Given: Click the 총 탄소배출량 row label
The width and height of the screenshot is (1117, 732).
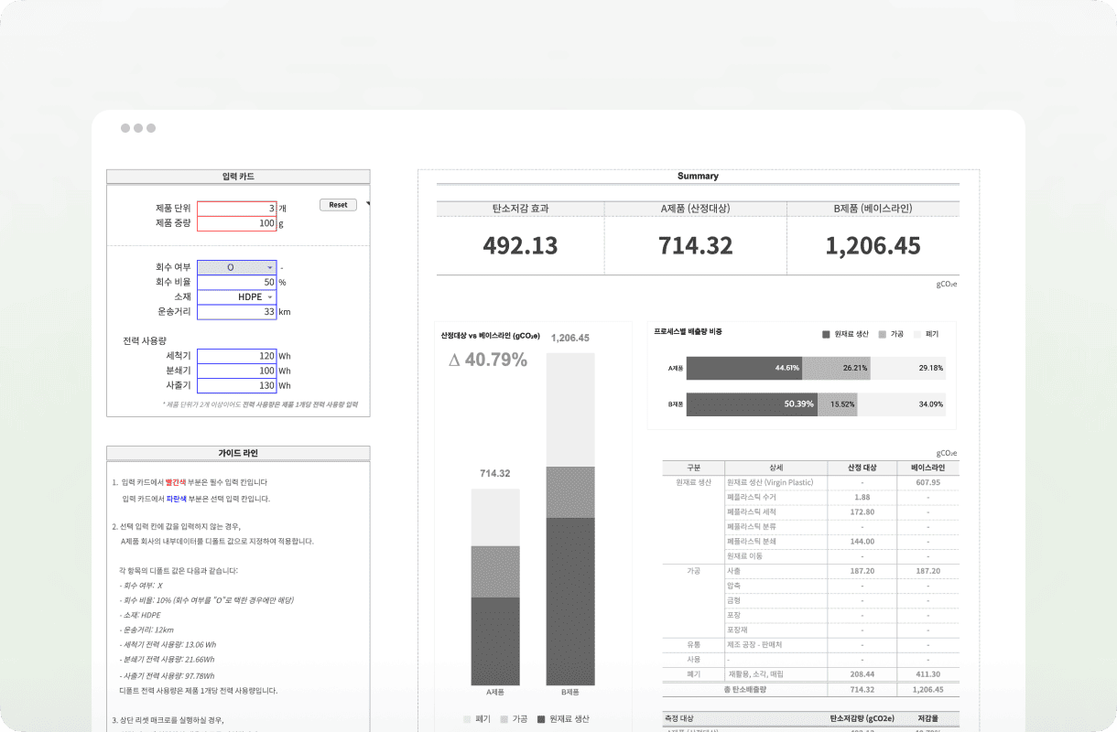Looking at the screenshot, I should click(x=744, y=689).
